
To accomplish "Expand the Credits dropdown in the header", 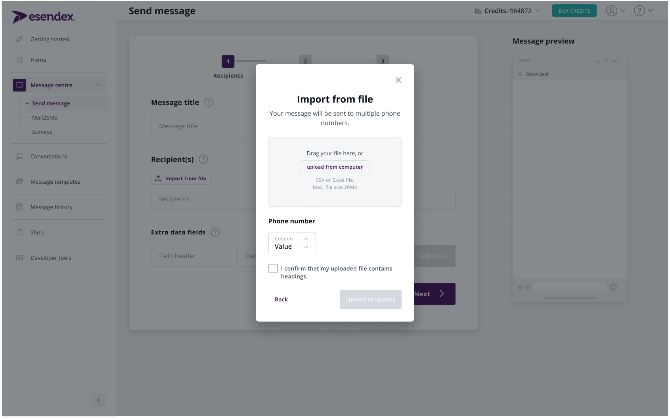I will click(539, 11).
